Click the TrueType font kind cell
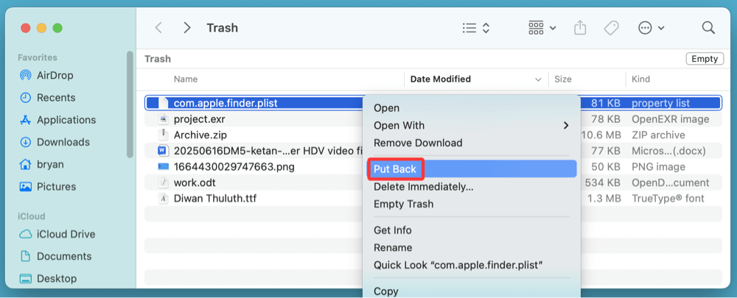Screen dimensions: 737x298 668,199
